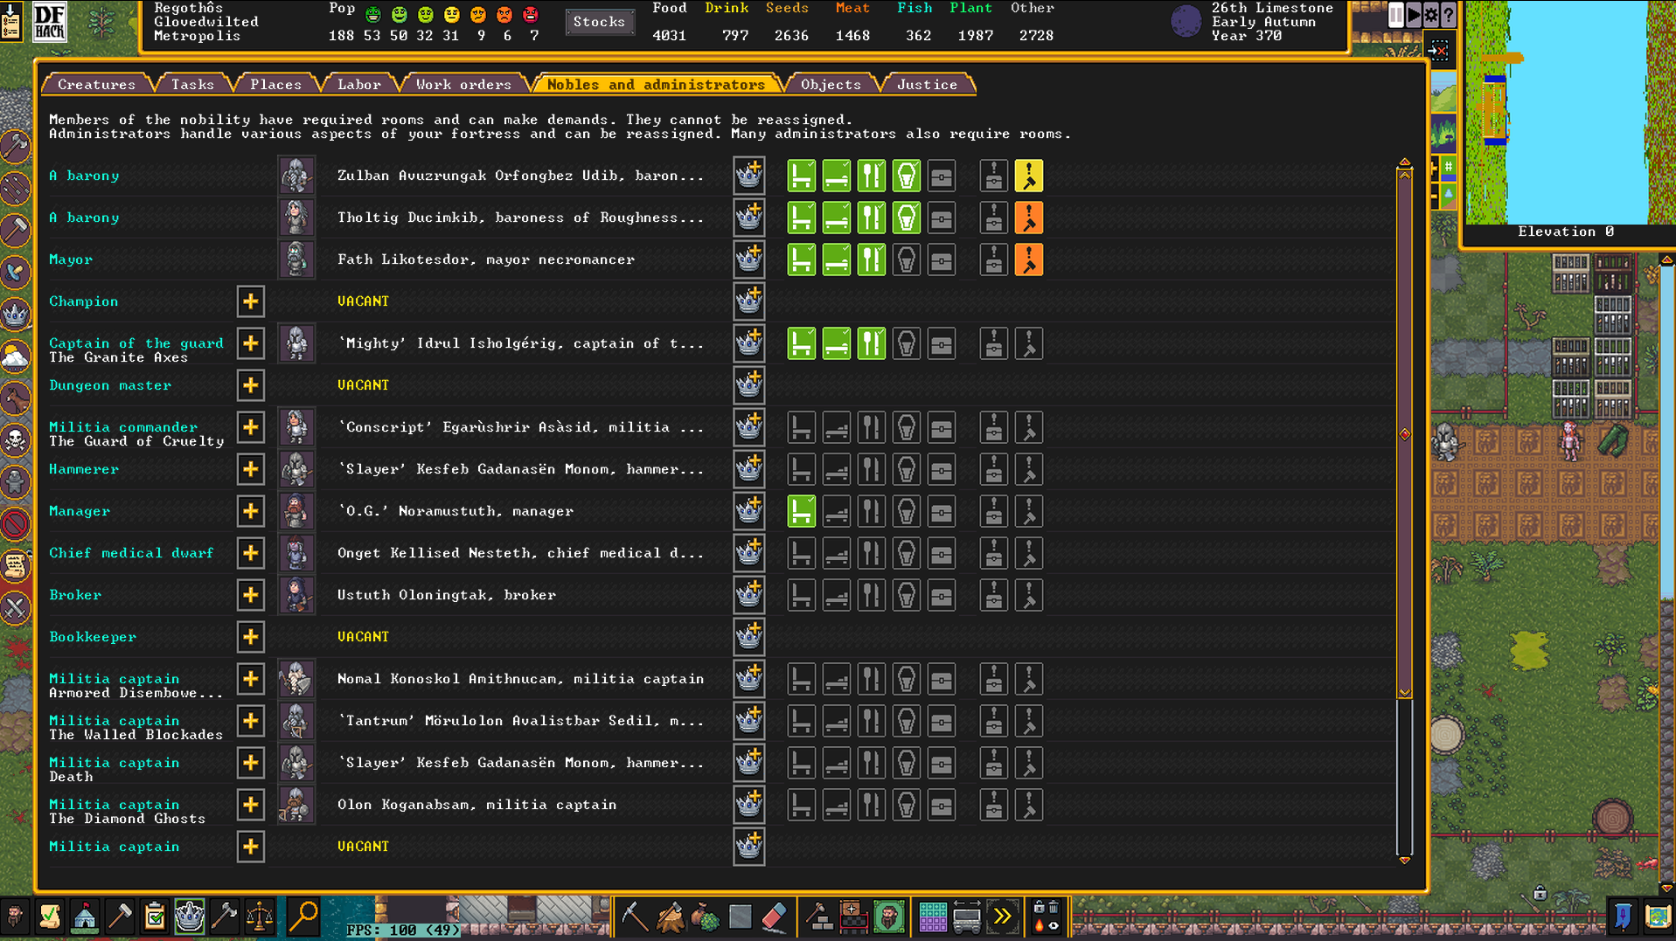
Task: Click baron Zulban's crown symbol button
Action: tap(749, 176)
